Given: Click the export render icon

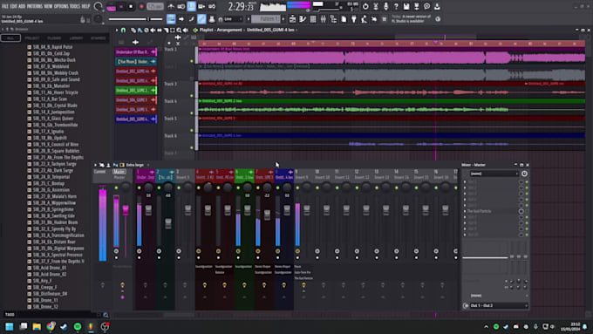Looking at the screenshot, I should tap(416, 6).
